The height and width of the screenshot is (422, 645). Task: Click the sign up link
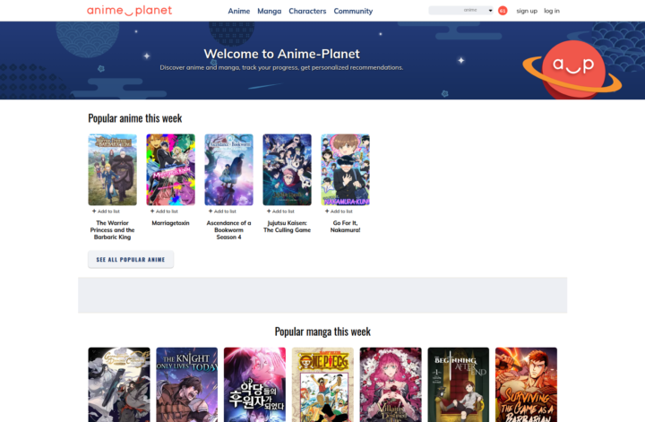coord(527,12)
